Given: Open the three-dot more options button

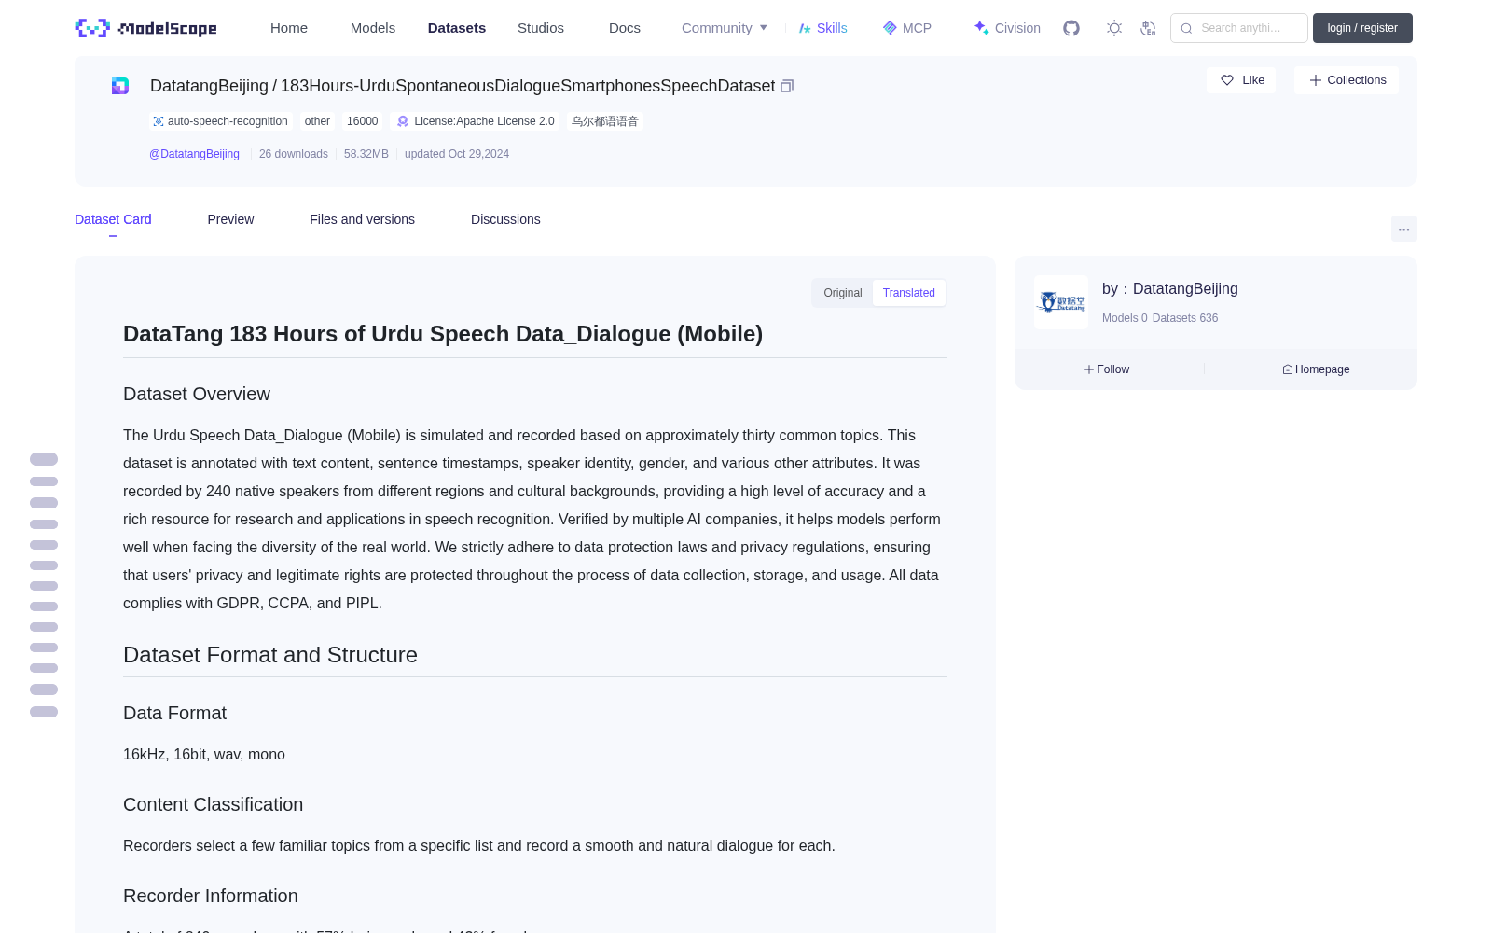Looking at the screenshot, I should (1404, 229).
